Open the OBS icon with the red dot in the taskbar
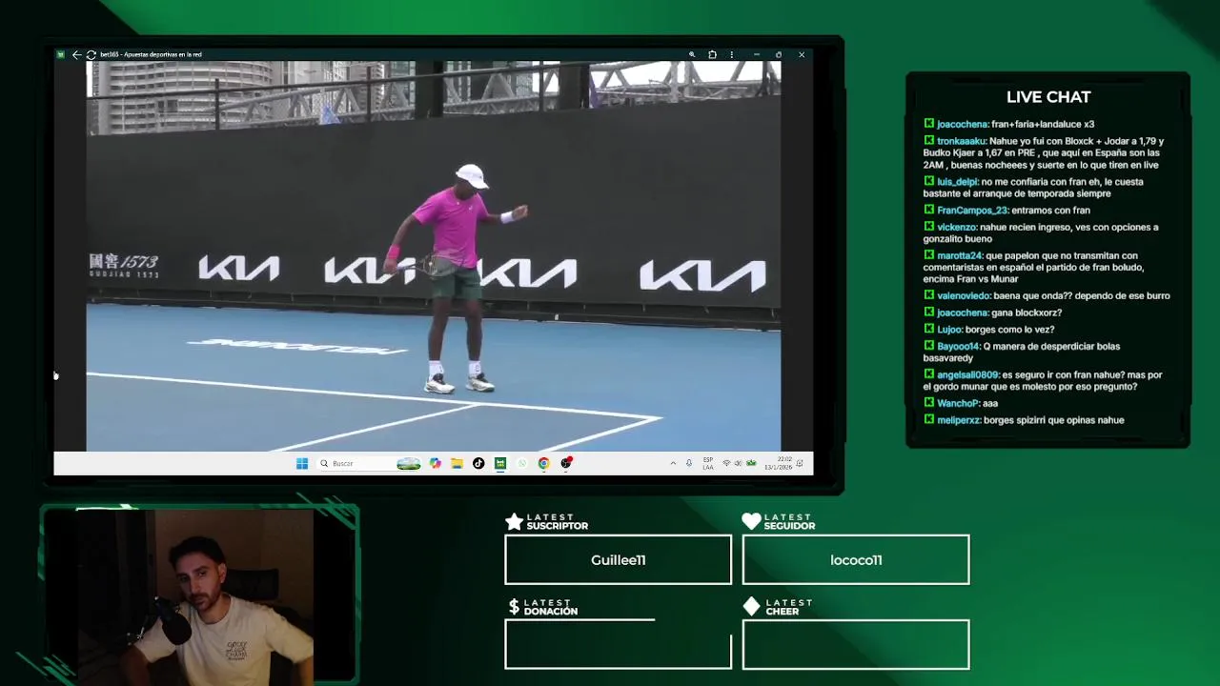The height and width of the screenshot is (686, 1220). 566,463
